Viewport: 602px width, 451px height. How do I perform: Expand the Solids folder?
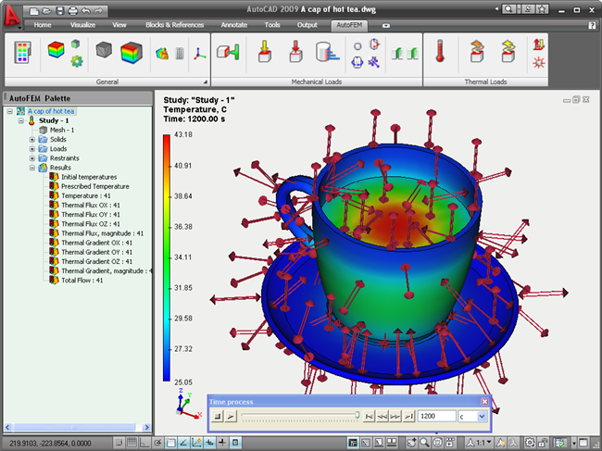(32, 139)
